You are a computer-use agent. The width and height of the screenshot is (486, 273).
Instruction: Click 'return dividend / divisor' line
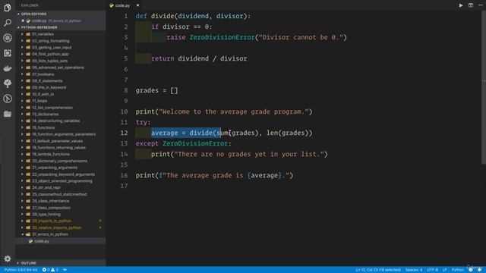pos(199,58)
